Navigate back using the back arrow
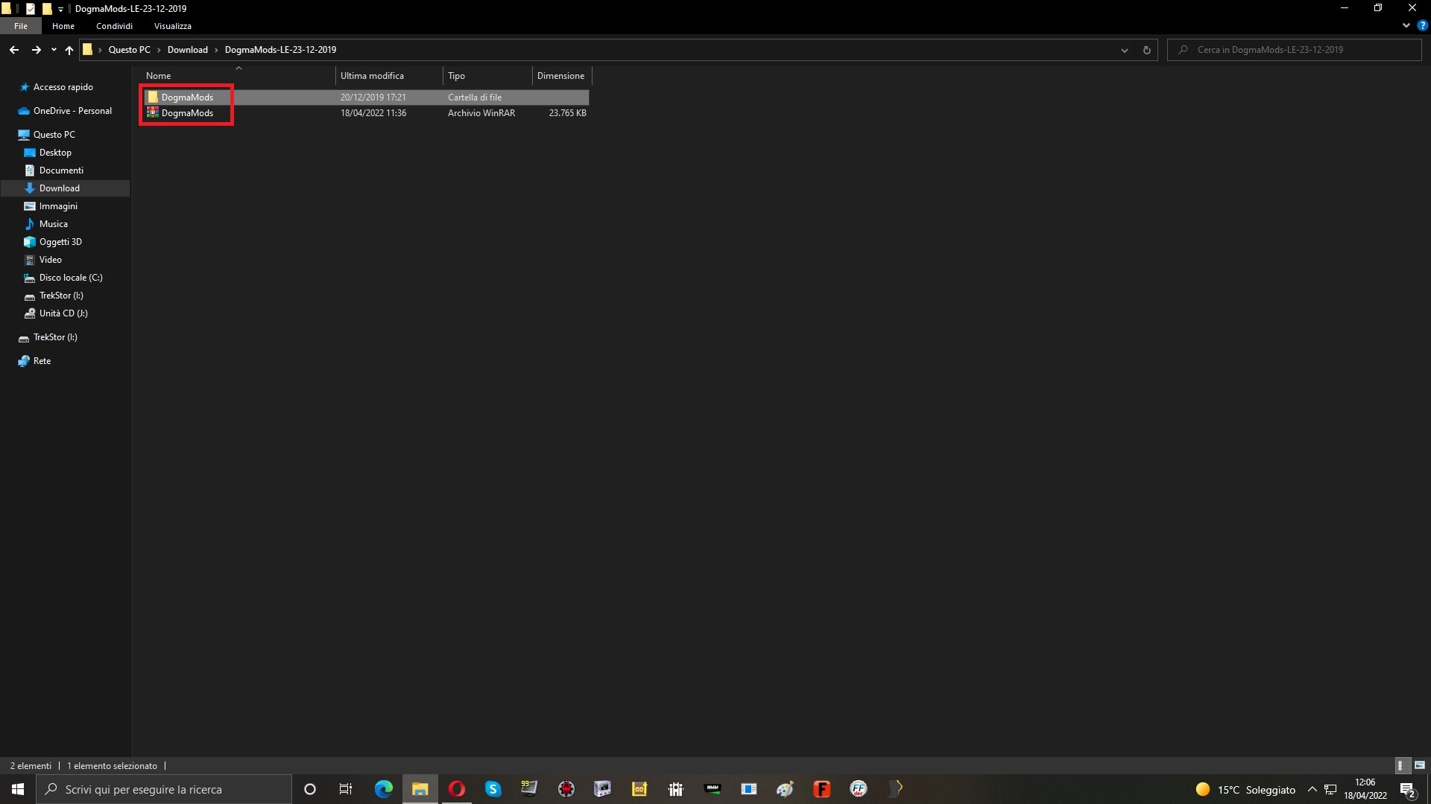Viewport: 1431px width, 804px height. coord(13,50)
